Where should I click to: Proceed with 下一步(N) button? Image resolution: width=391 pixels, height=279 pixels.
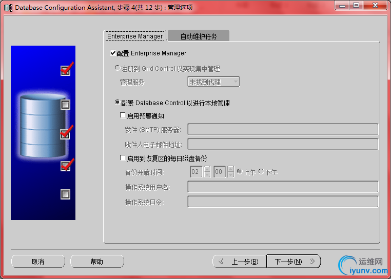click(294, 261)
